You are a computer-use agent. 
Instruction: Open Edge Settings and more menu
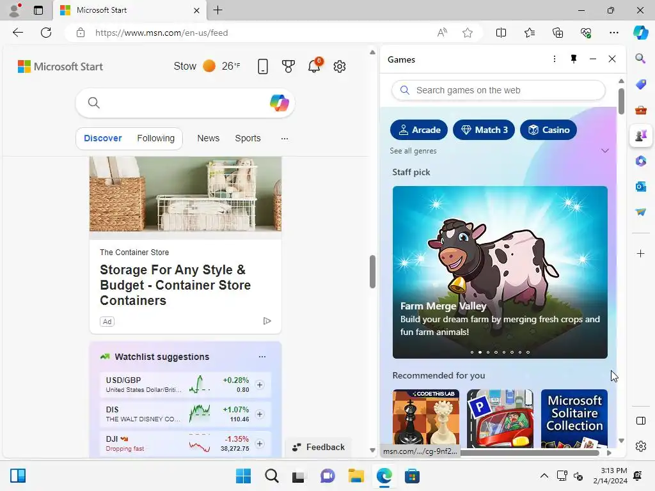pyautogui.click(x=613, y=33)
